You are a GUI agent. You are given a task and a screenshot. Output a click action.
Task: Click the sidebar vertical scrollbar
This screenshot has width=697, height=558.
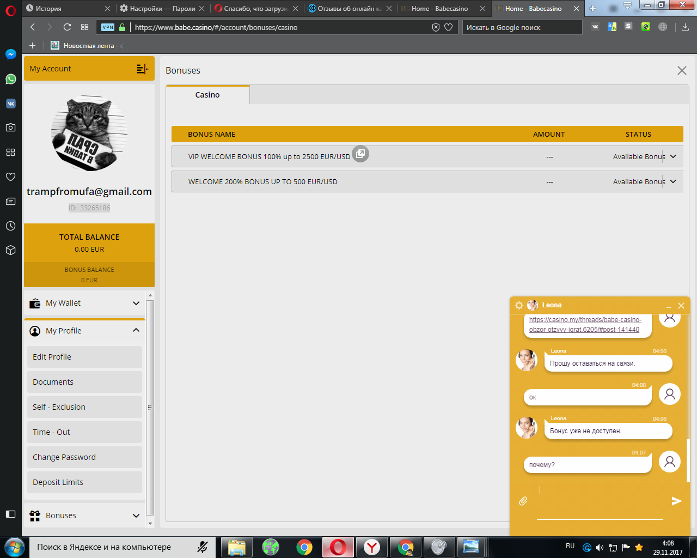[150, 407]
